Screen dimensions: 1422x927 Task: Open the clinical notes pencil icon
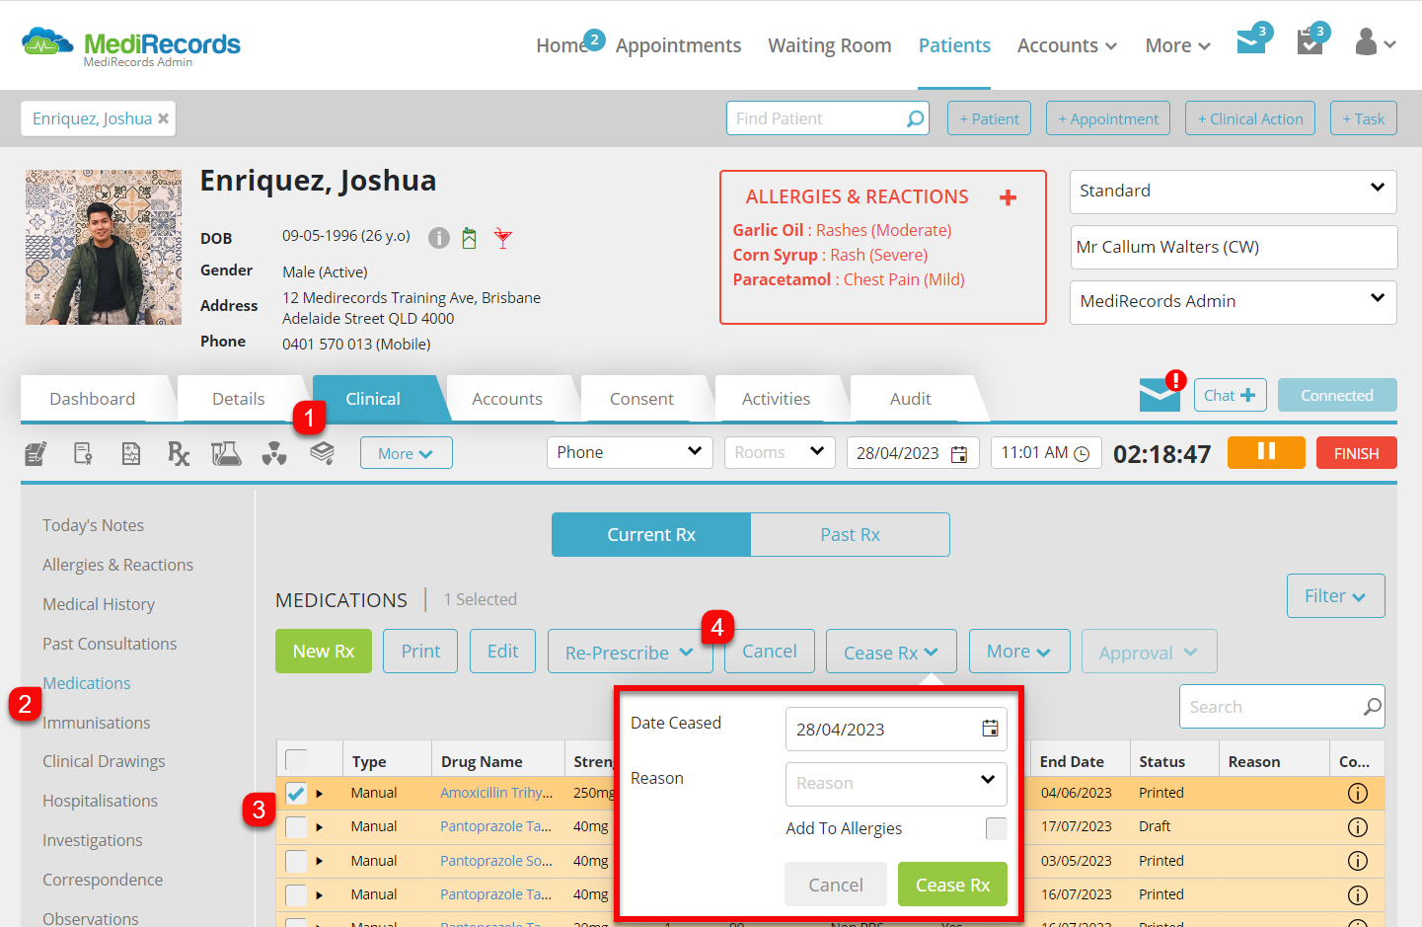pyautogui.click(x=36, y=453)
